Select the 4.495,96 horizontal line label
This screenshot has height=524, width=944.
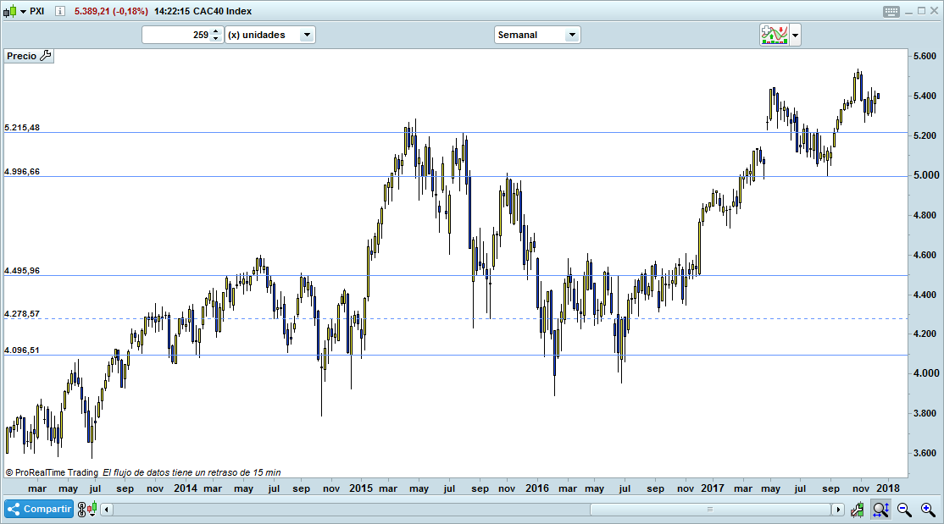click(x=22, y=271)
